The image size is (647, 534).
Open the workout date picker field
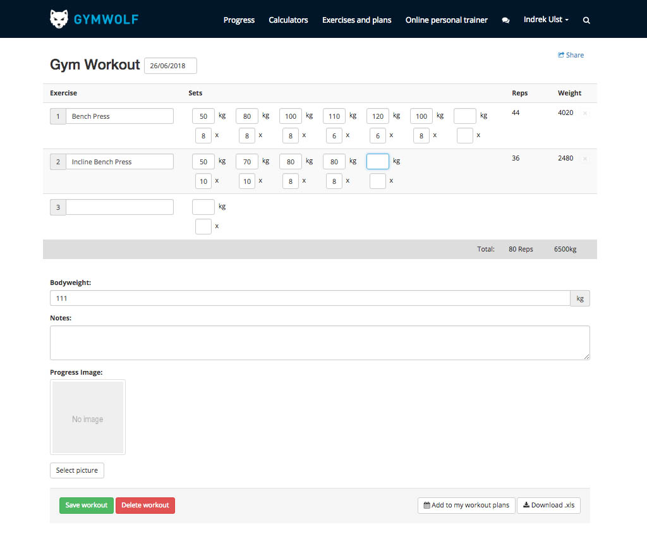point(170,66)
